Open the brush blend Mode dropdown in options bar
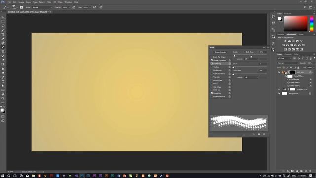The height and width of the screenshot is (178, 316). pos(42,7)
